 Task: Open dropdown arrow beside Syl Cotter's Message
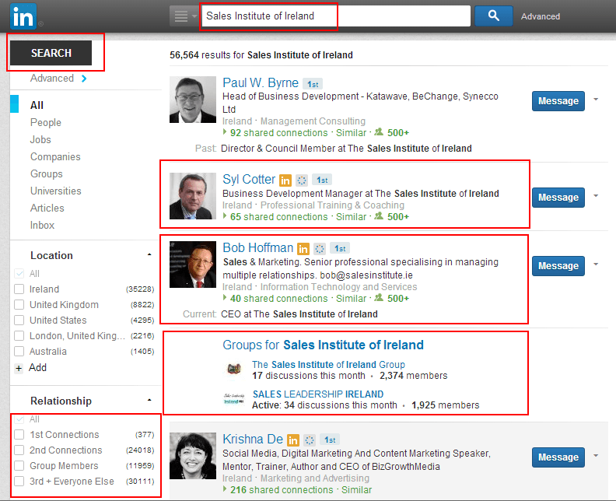[596, 196]
